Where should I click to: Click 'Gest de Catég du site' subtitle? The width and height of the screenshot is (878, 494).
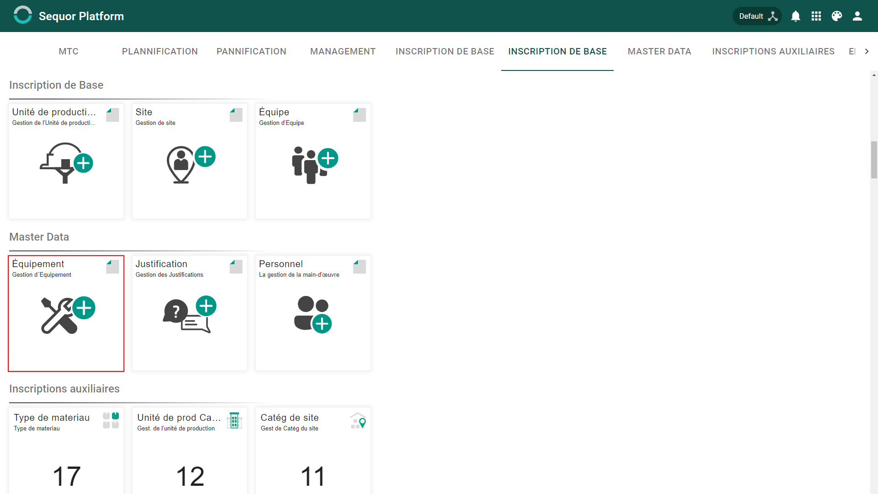coord(289,429)
